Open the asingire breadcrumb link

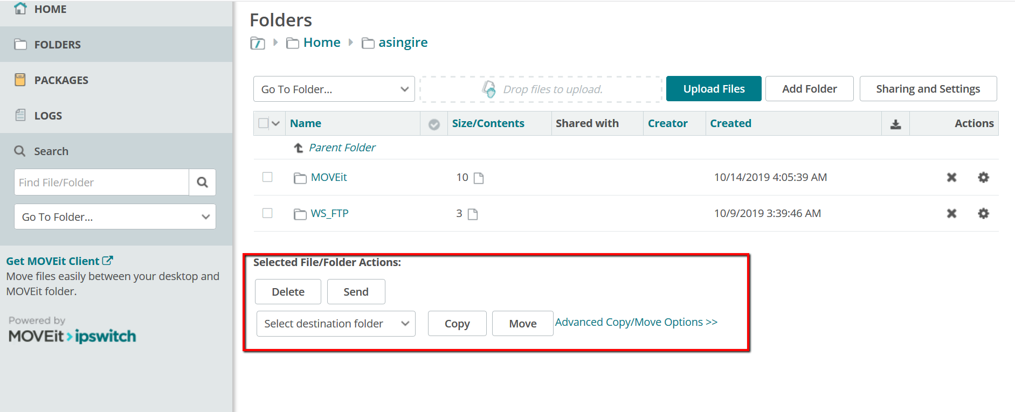[x=403, y=43]
